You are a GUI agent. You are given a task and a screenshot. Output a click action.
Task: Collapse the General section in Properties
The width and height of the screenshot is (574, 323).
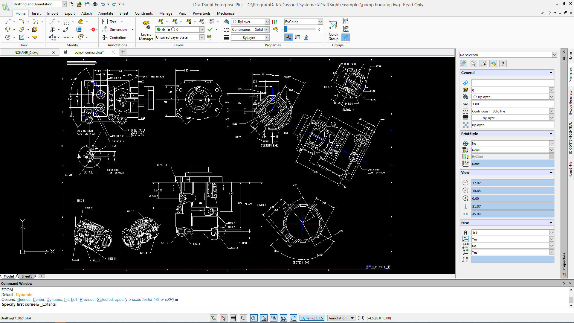(551, 72)
